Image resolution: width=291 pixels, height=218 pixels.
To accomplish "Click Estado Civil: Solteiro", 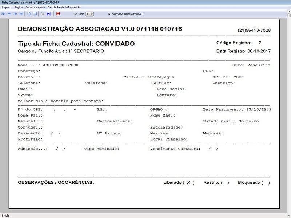I will tap(231, 121).
